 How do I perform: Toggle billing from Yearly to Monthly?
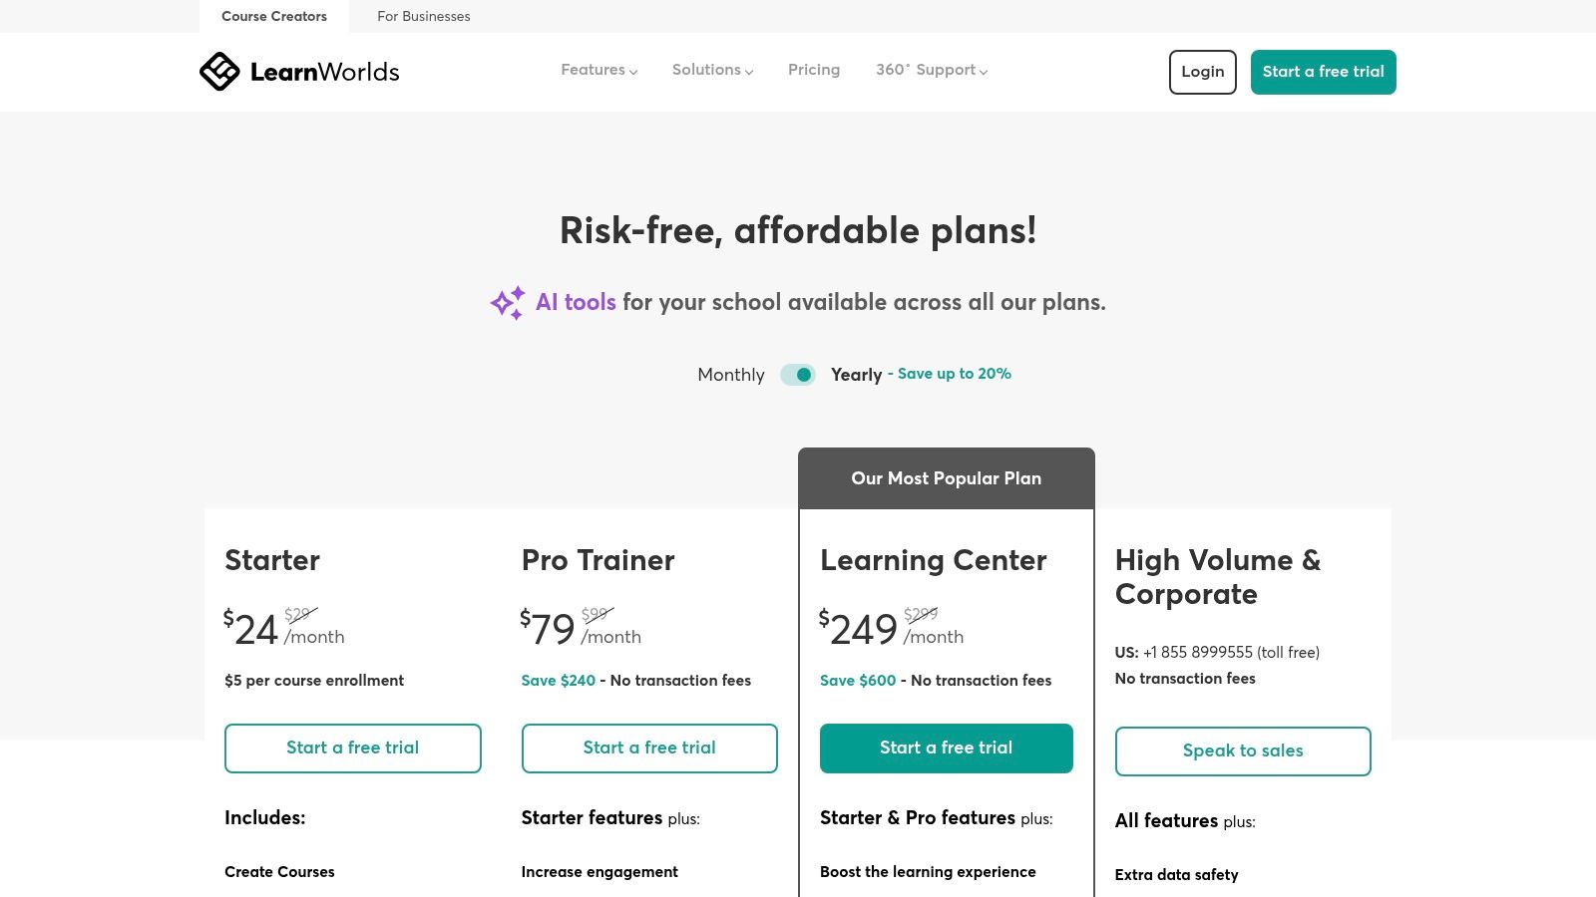point(798,375)
